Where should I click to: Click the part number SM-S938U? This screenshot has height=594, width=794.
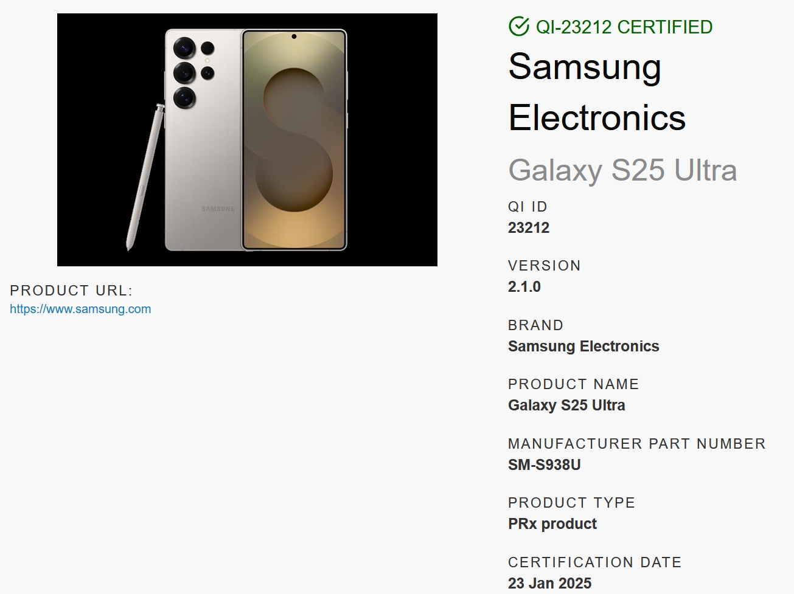(x=545, y=465)
